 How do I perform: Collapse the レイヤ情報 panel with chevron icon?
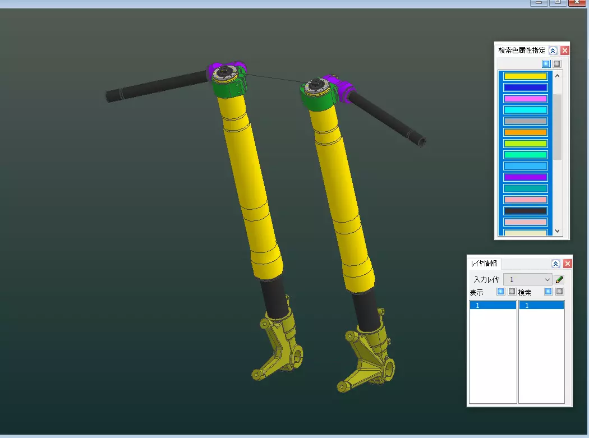(x=556, y=264)
